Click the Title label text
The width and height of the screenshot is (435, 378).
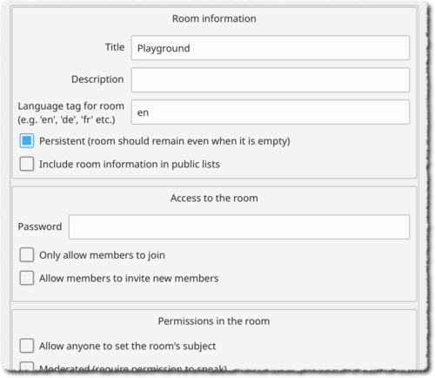[x=115, y=47]
